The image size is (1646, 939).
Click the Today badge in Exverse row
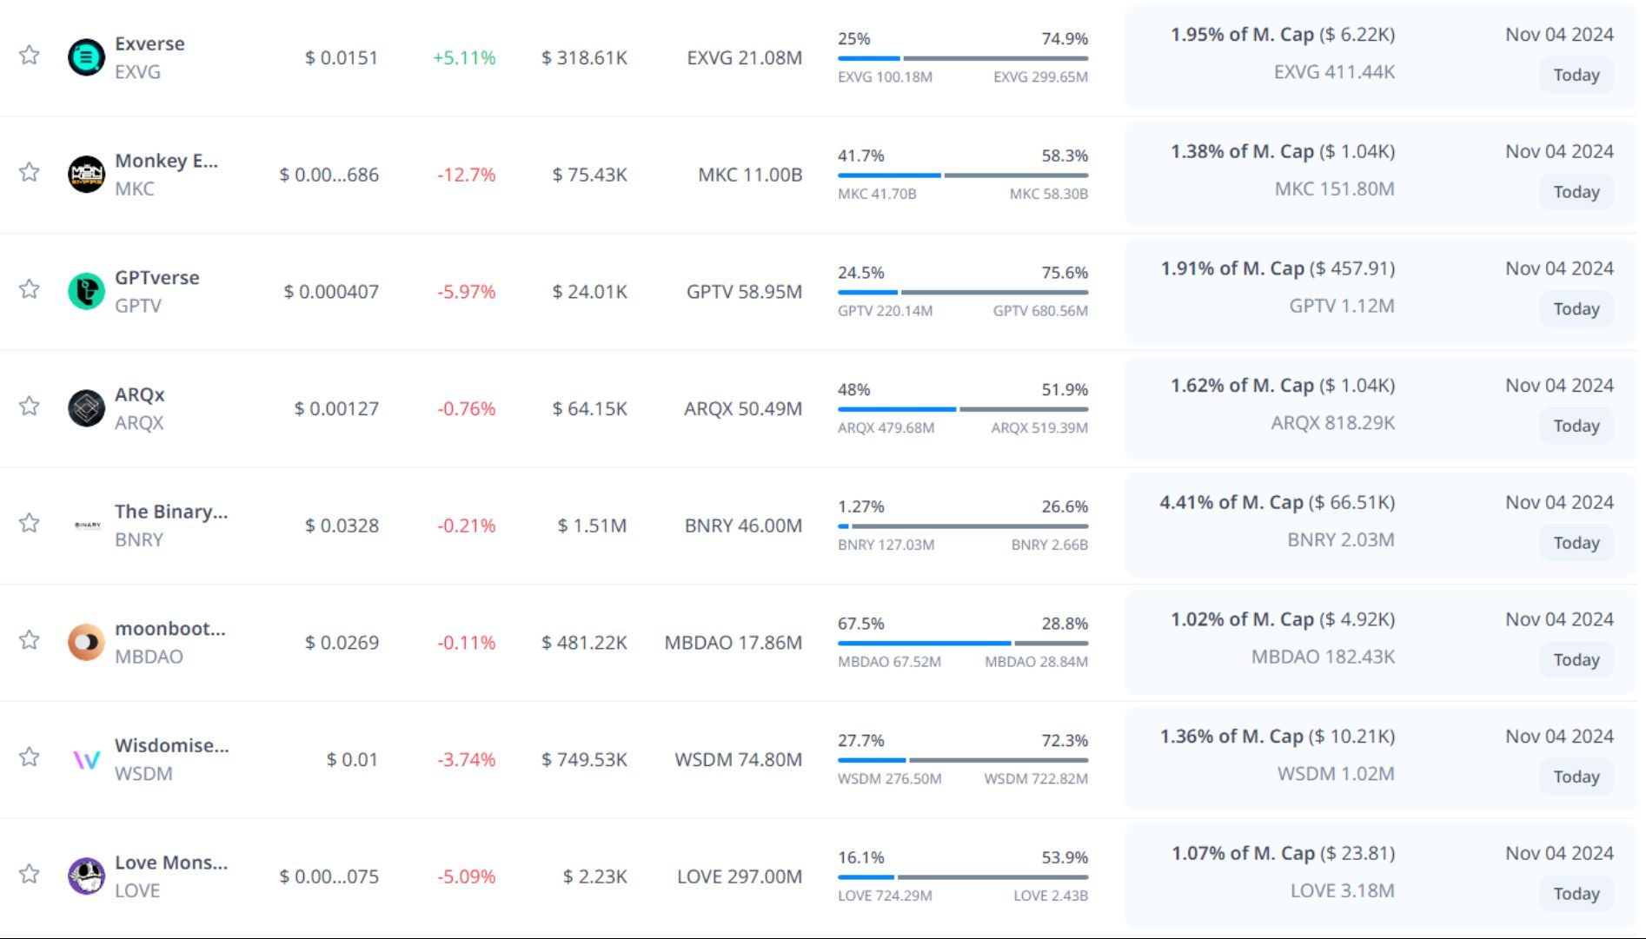[1576, 75]
